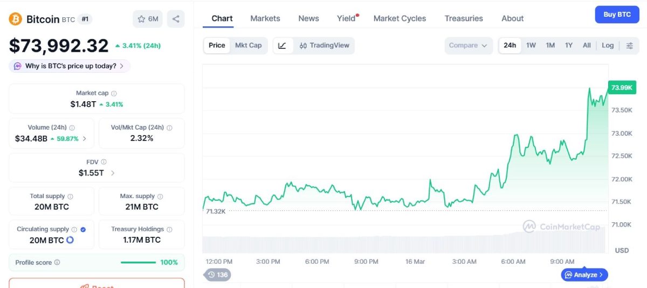Click the FDV info icon
Image resolution: width=647 pixels, height=288 pixels.
(104, 162)
